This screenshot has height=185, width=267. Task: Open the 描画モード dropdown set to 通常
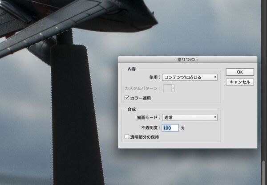190,118
